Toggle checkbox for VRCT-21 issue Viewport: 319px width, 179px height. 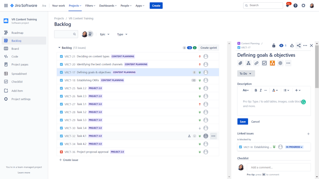click(x=61, y=57)
